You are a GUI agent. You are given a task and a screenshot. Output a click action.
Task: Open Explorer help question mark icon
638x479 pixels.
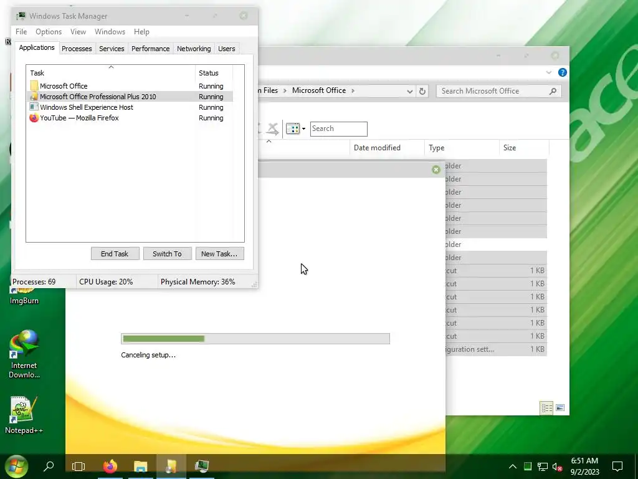(x=563, y=72)
